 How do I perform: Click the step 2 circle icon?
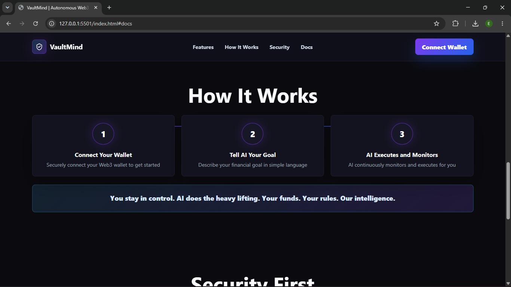[x=253, y=134]
